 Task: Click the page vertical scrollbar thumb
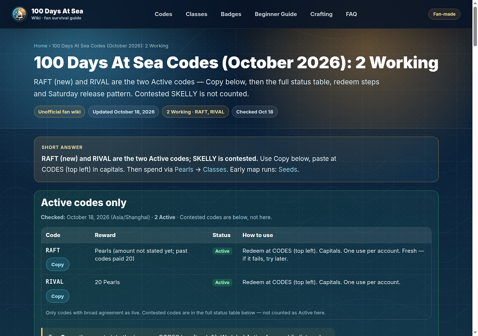point(475,26)
